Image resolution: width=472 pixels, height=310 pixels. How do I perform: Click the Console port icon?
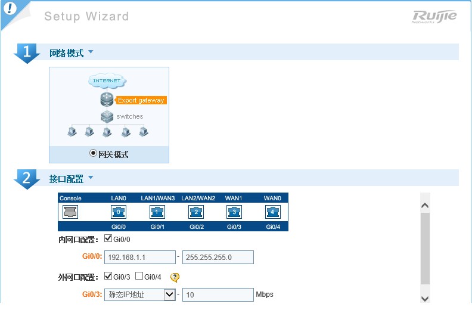(70, 212)
